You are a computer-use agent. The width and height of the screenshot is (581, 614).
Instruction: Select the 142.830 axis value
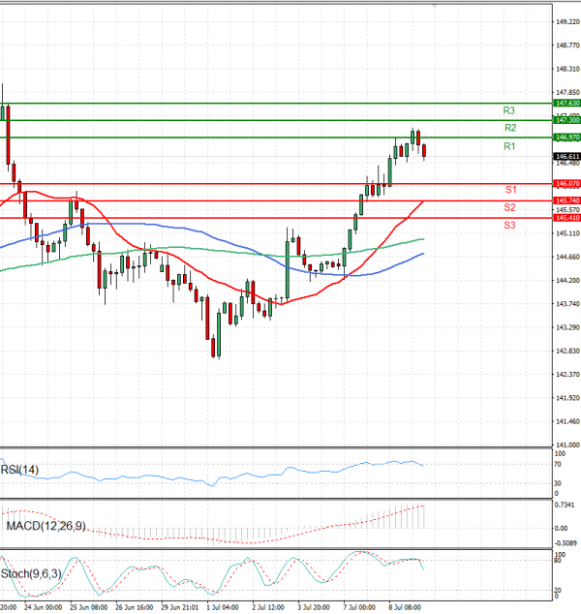tap(567, 351)
